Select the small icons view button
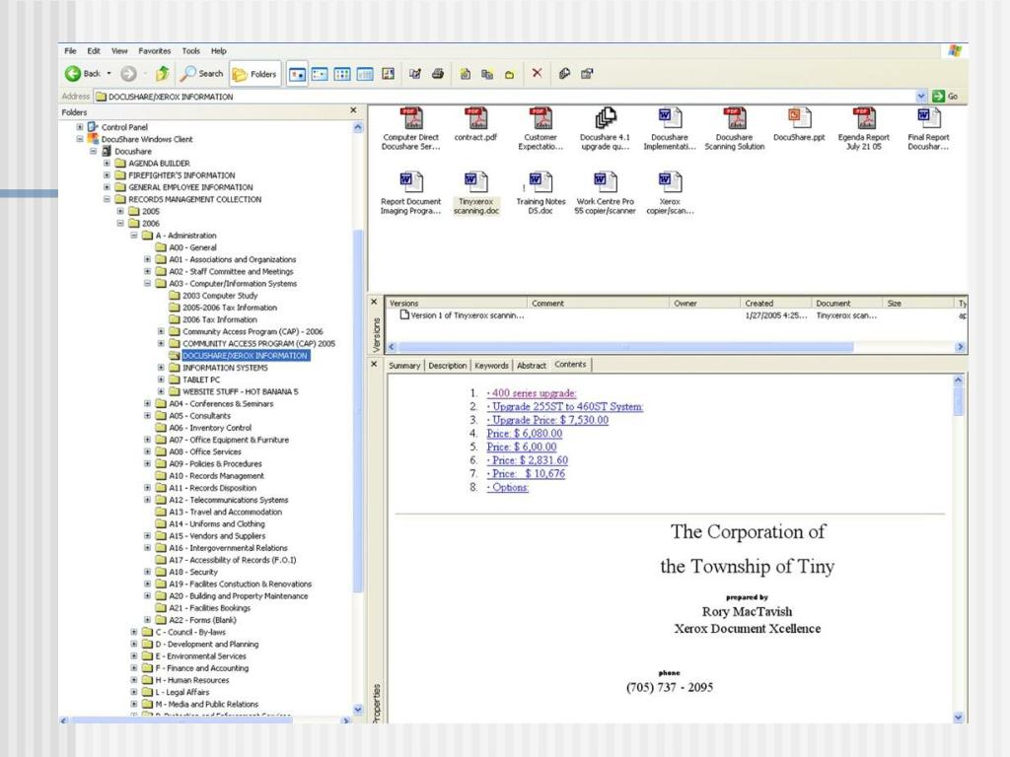 click(x=320, y=74)
